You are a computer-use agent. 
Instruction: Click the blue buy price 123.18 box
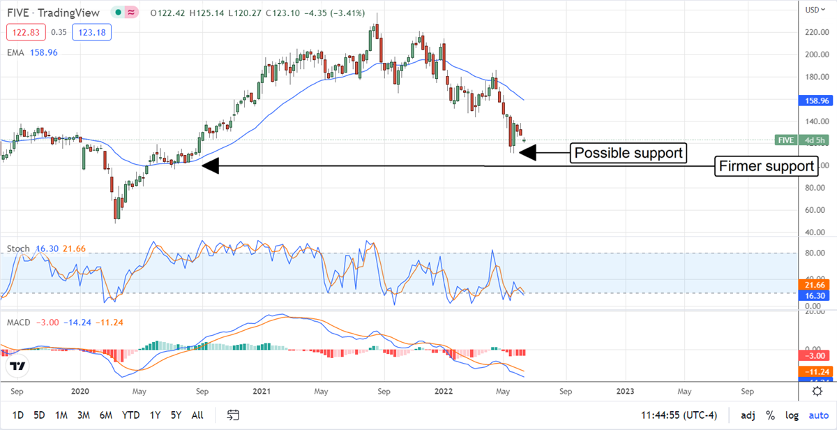click(x=91, y=31)
